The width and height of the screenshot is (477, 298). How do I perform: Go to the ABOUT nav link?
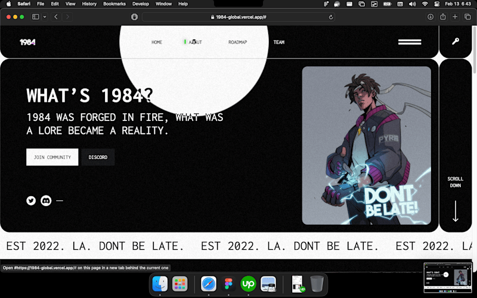(195, 42)
